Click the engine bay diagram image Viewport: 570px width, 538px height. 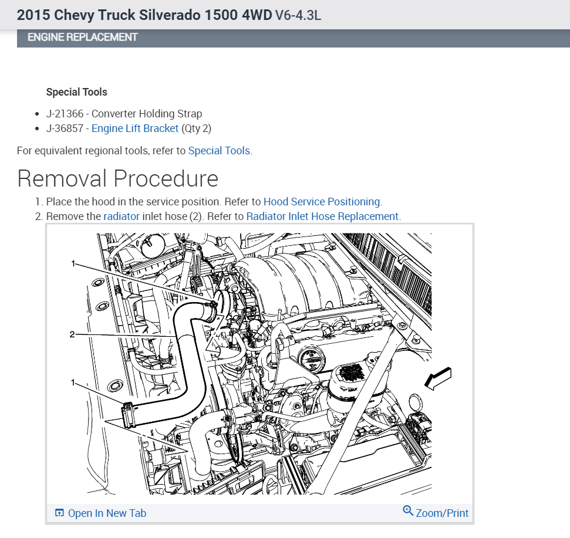tap(259, 363)
